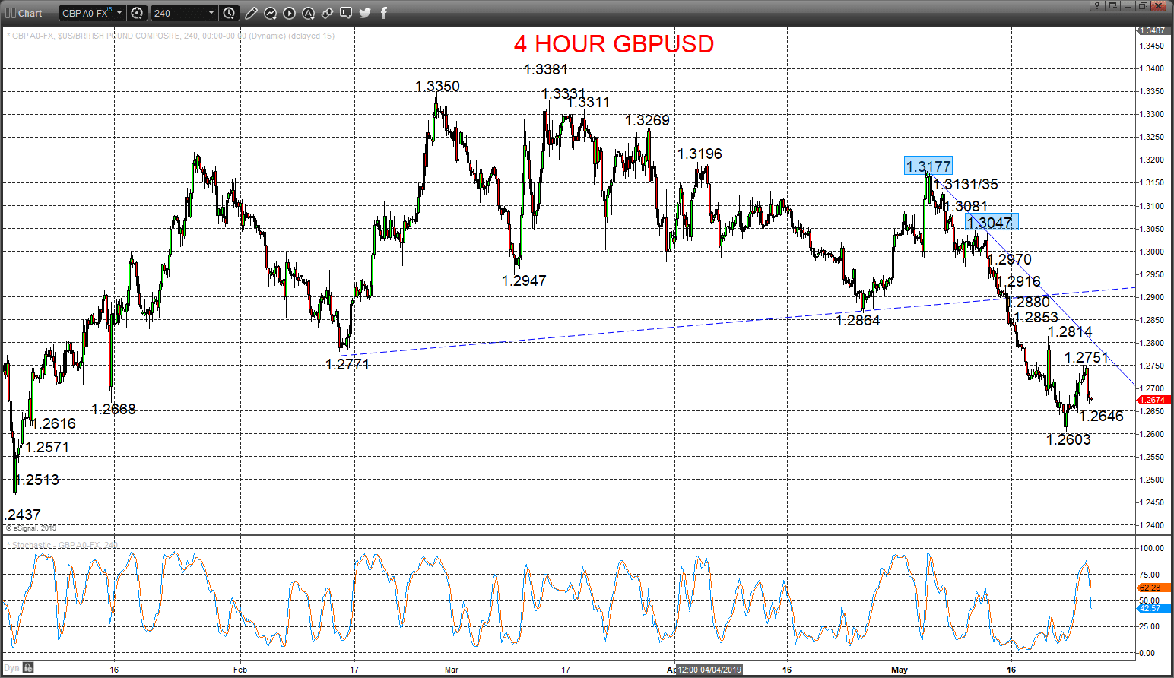This screenshot has width=1174, height=678.
Task: Open the studies chart-line icon
Action: 270,13
